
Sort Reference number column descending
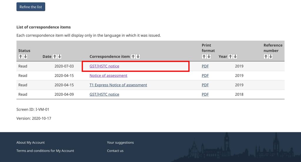(270, 56)
